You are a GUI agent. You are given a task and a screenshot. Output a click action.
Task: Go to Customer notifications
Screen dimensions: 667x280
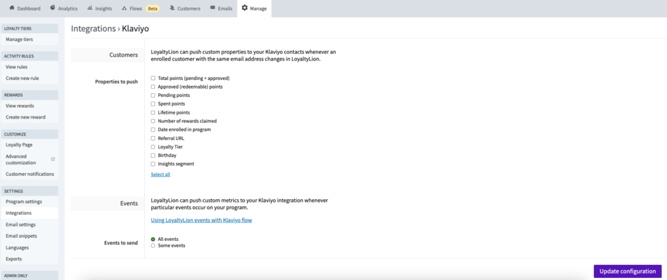(x=30, y=174)
